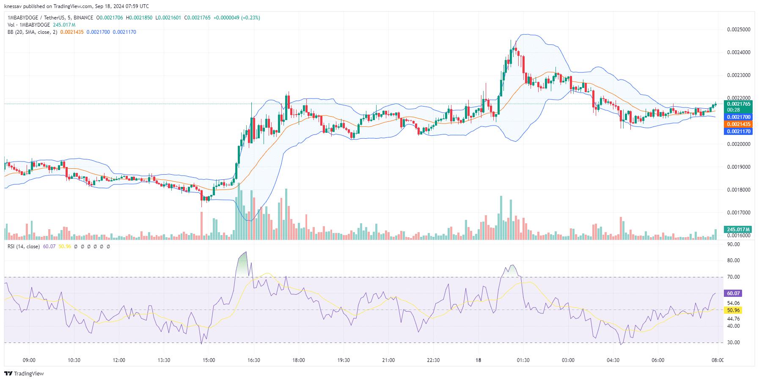Click the 0.0018000 price axis label
759x381 pixels.
point(739,190)
